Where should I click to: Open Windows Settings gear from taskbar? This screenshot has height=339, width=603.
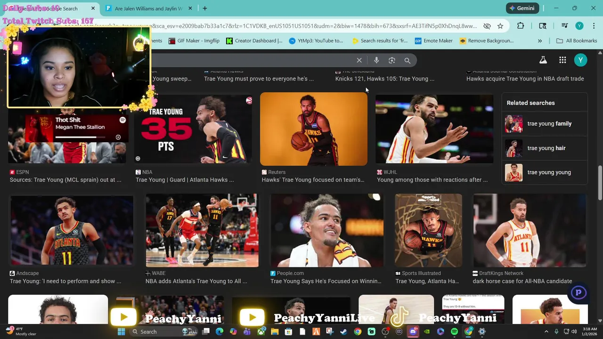[x=482, y=332]
